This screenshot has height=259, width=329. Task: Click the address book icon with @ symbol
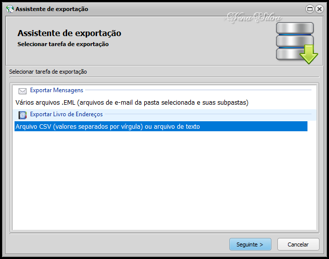pos(23,115)
